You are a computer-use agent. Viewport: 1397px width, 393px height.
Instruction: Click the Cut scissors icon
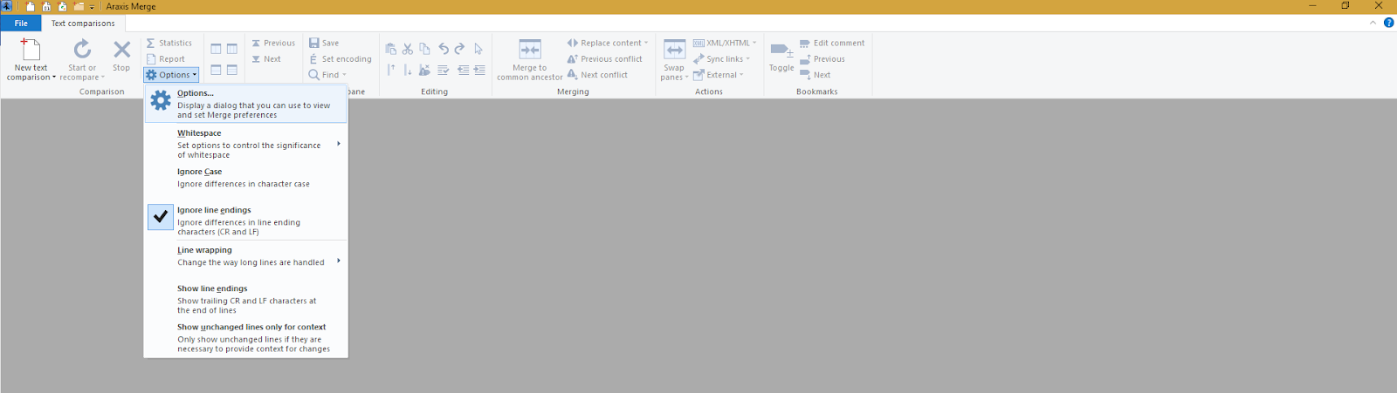(408, 49)
